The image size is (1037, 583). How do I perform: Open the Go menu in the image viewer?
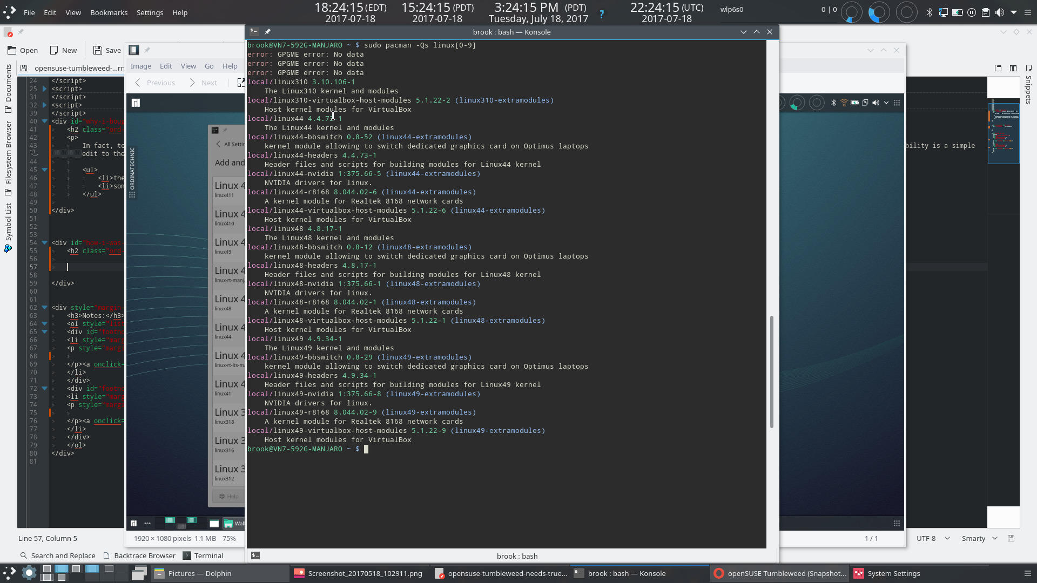click(209, 66)
